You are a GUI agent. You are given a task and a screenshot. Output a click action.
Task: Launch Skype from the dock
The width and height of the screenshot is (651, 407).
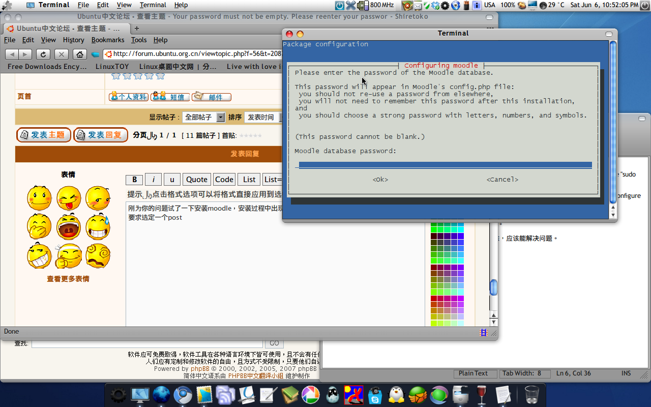[375, 395]
